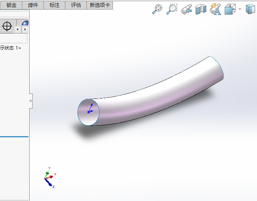Switch to the 新选项卡 tab

pyautogui.click(x=99, y=5)
